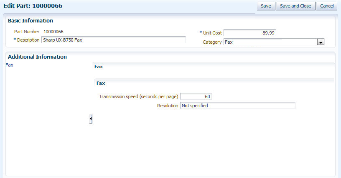Edit the Unit Cost field
Screen dimensions: 341x178
249,33
